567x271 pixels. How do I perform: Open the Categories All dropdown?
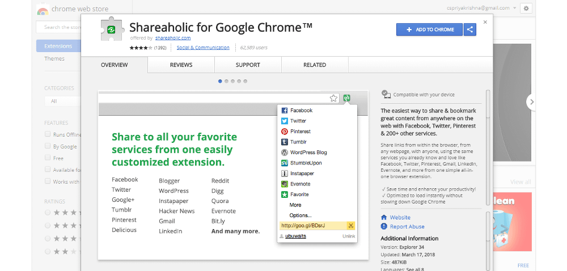point(62,101)
